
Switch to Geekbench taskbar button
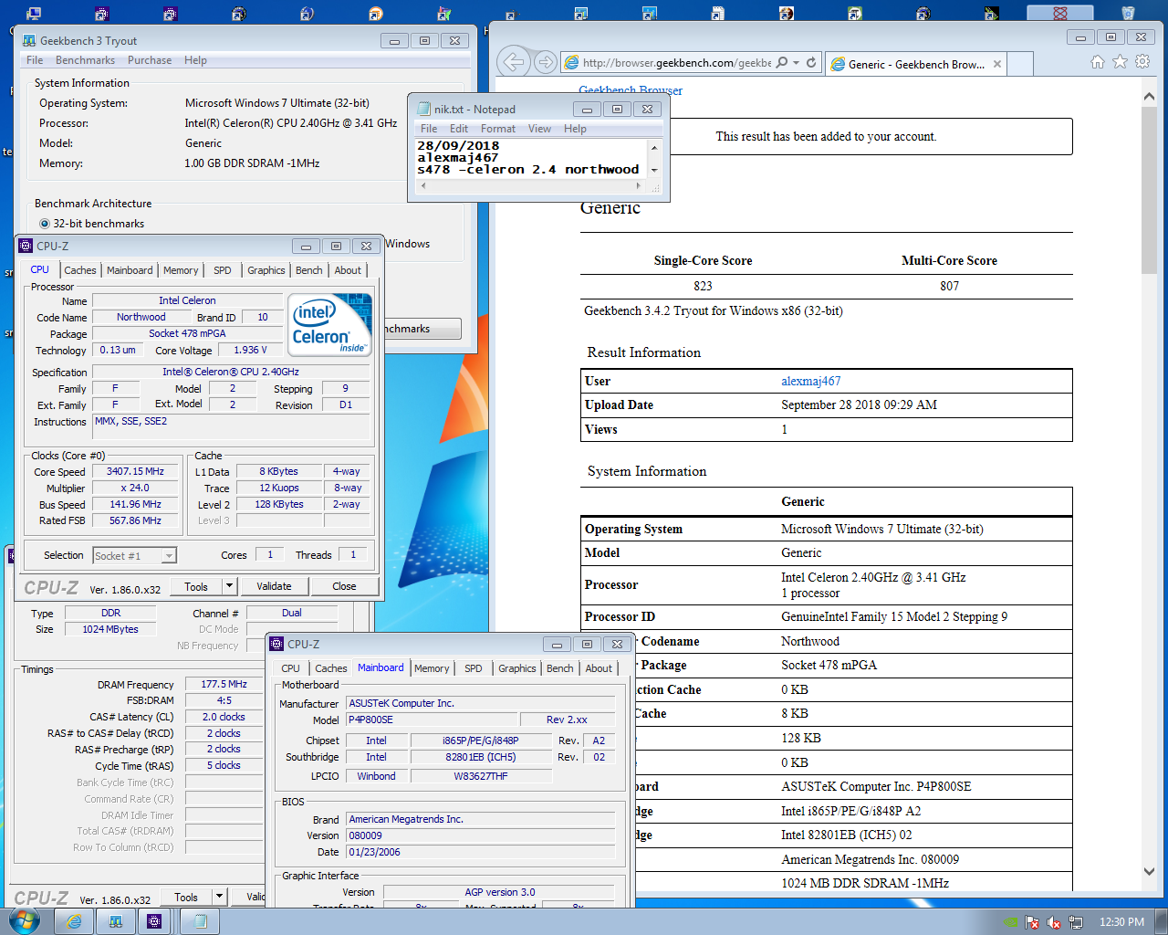point(116,921)
